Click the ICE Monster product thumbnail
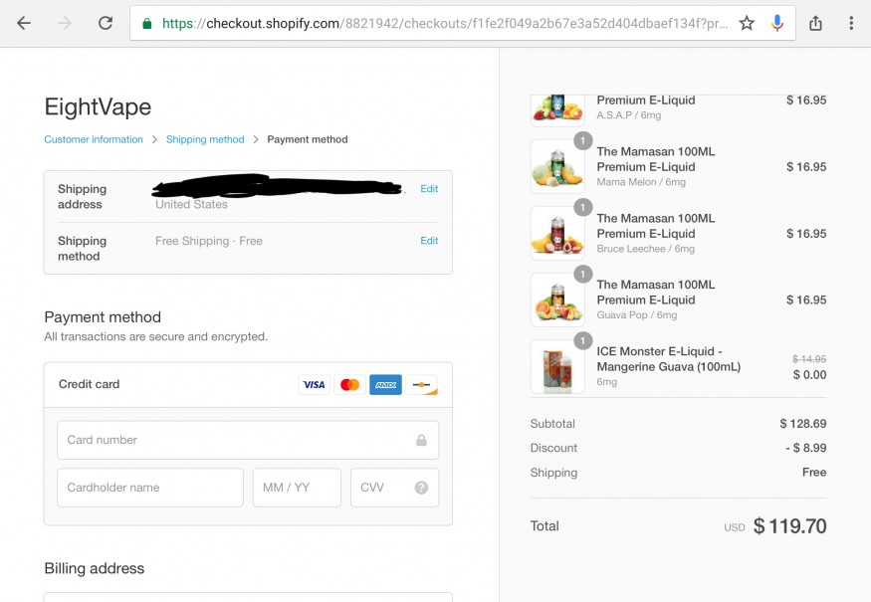This screenshot has width=871, height=602. (x=557, y=366)
